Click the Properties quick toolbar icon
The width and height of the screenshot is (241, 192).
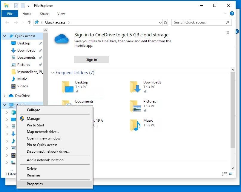16,6
